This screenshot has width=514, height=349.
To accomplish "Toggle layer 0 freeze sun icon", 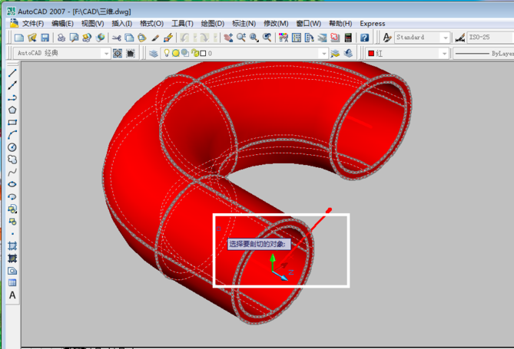I will click(x=175, y=54).
